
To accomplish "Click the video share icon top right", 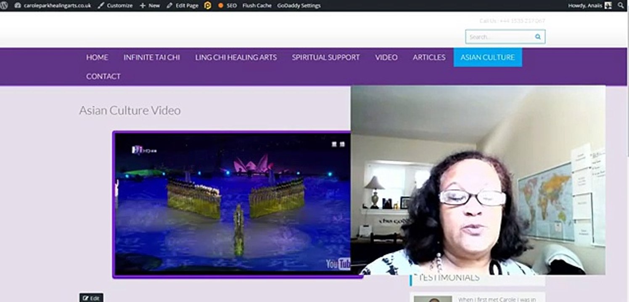I will click(342, 144).
